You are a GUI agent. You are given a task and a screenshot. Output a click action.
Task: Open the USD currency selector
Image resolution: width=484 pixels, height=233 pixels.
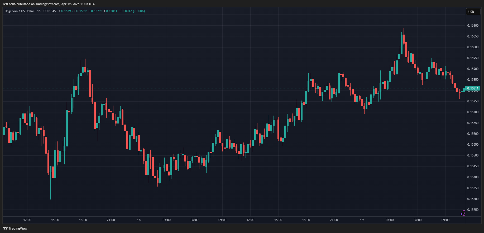coord(473,12)
